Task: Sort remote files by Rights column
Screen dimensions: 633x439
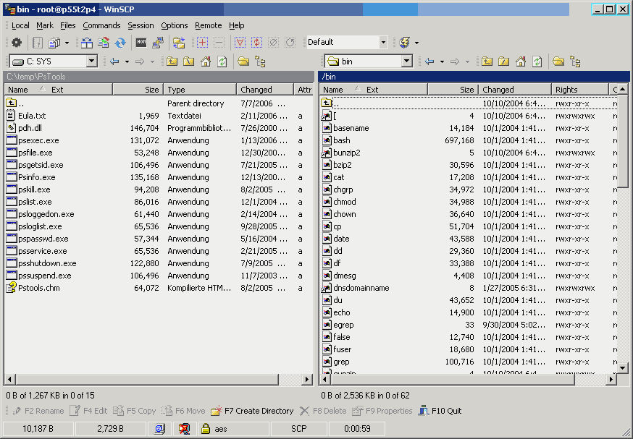Action: 579,90
